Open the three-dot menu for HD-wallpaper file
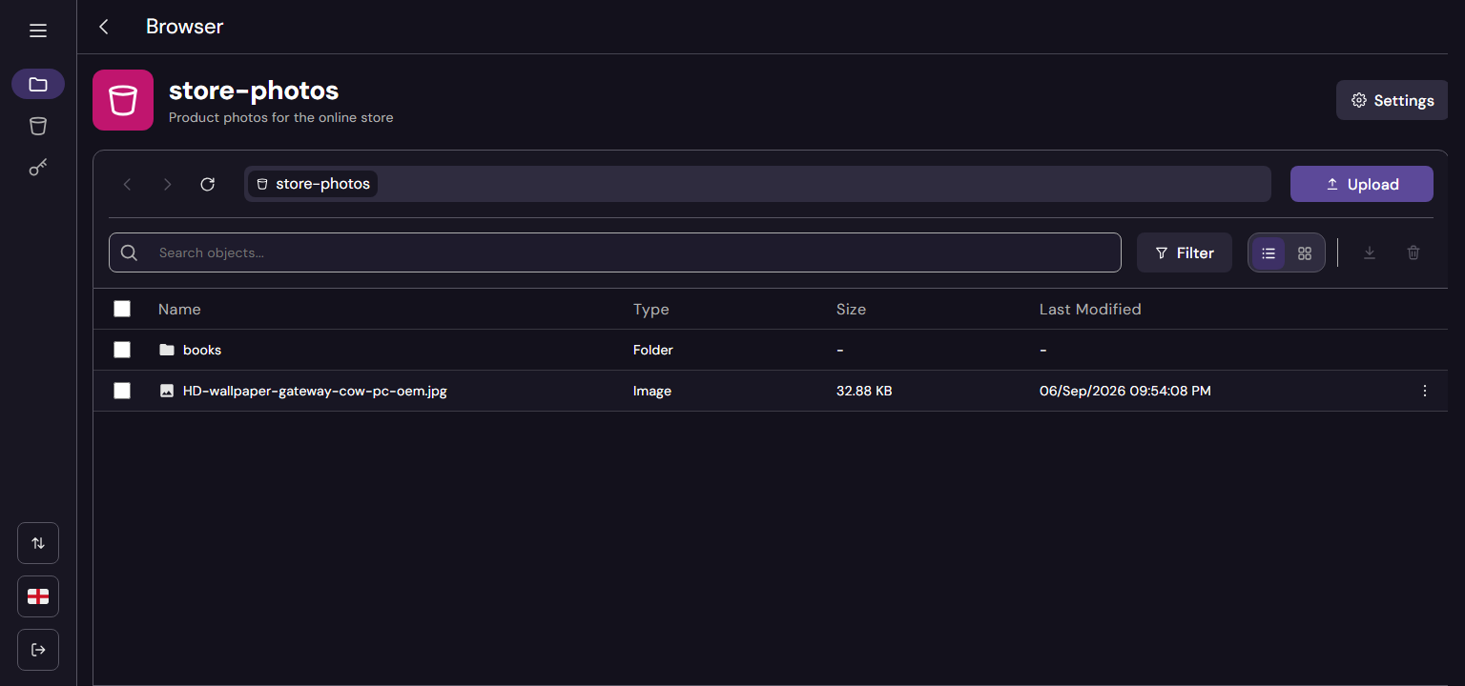This screenshot has height=686, width=1465. (1425, 391)
